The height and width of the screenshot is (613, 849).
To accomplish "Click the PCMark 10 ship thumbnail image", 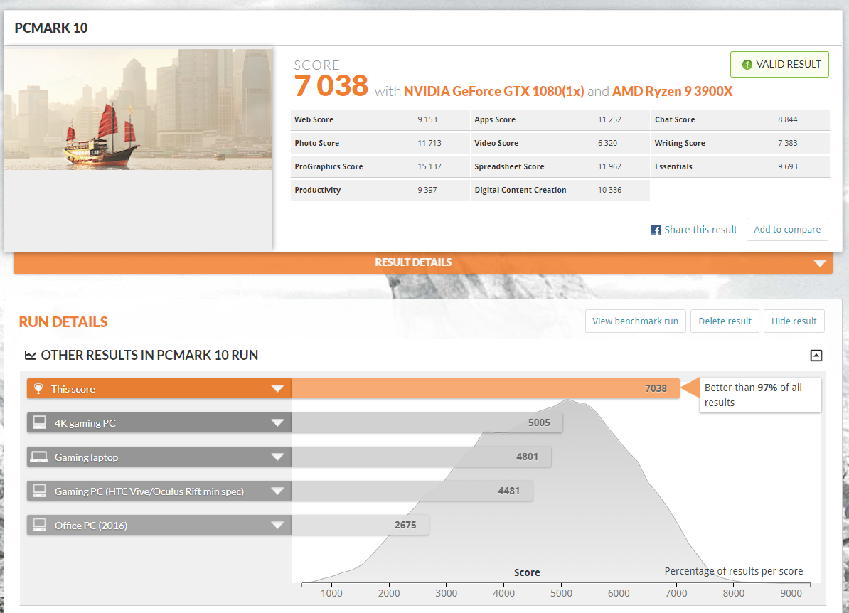I will [x=139, y=110].
